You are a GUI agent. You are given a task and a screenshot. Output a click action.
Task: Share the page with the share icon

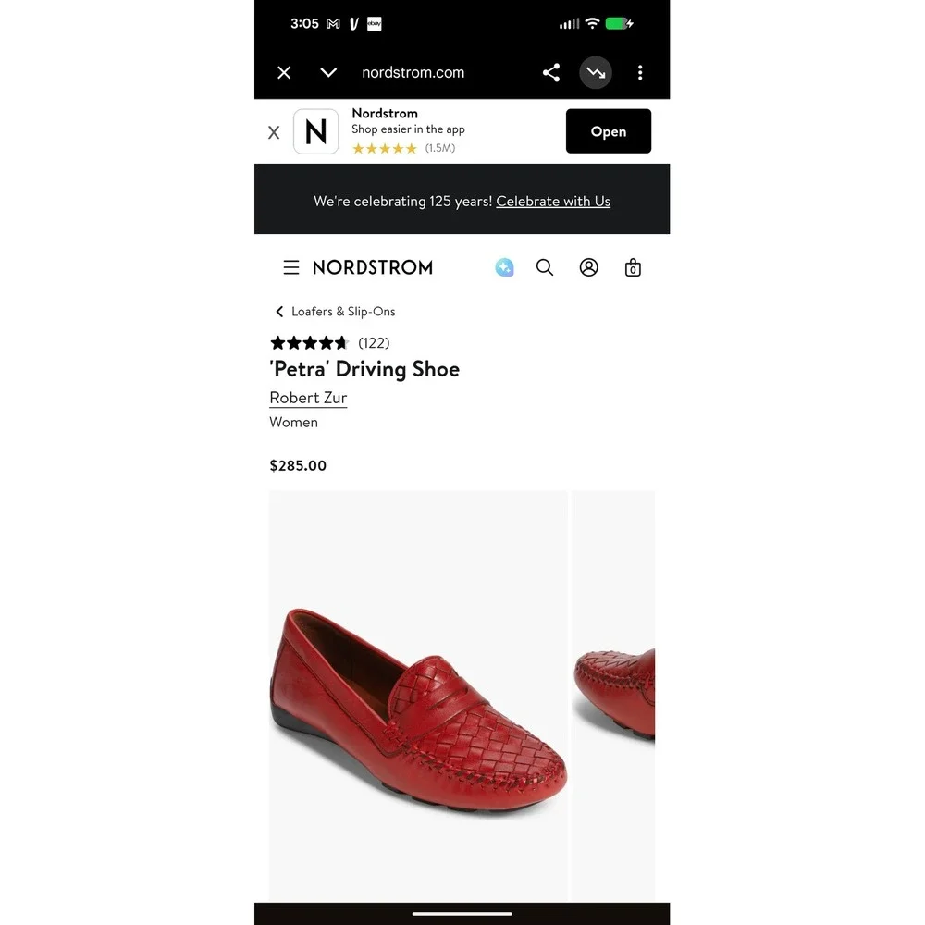click(551, 72)
